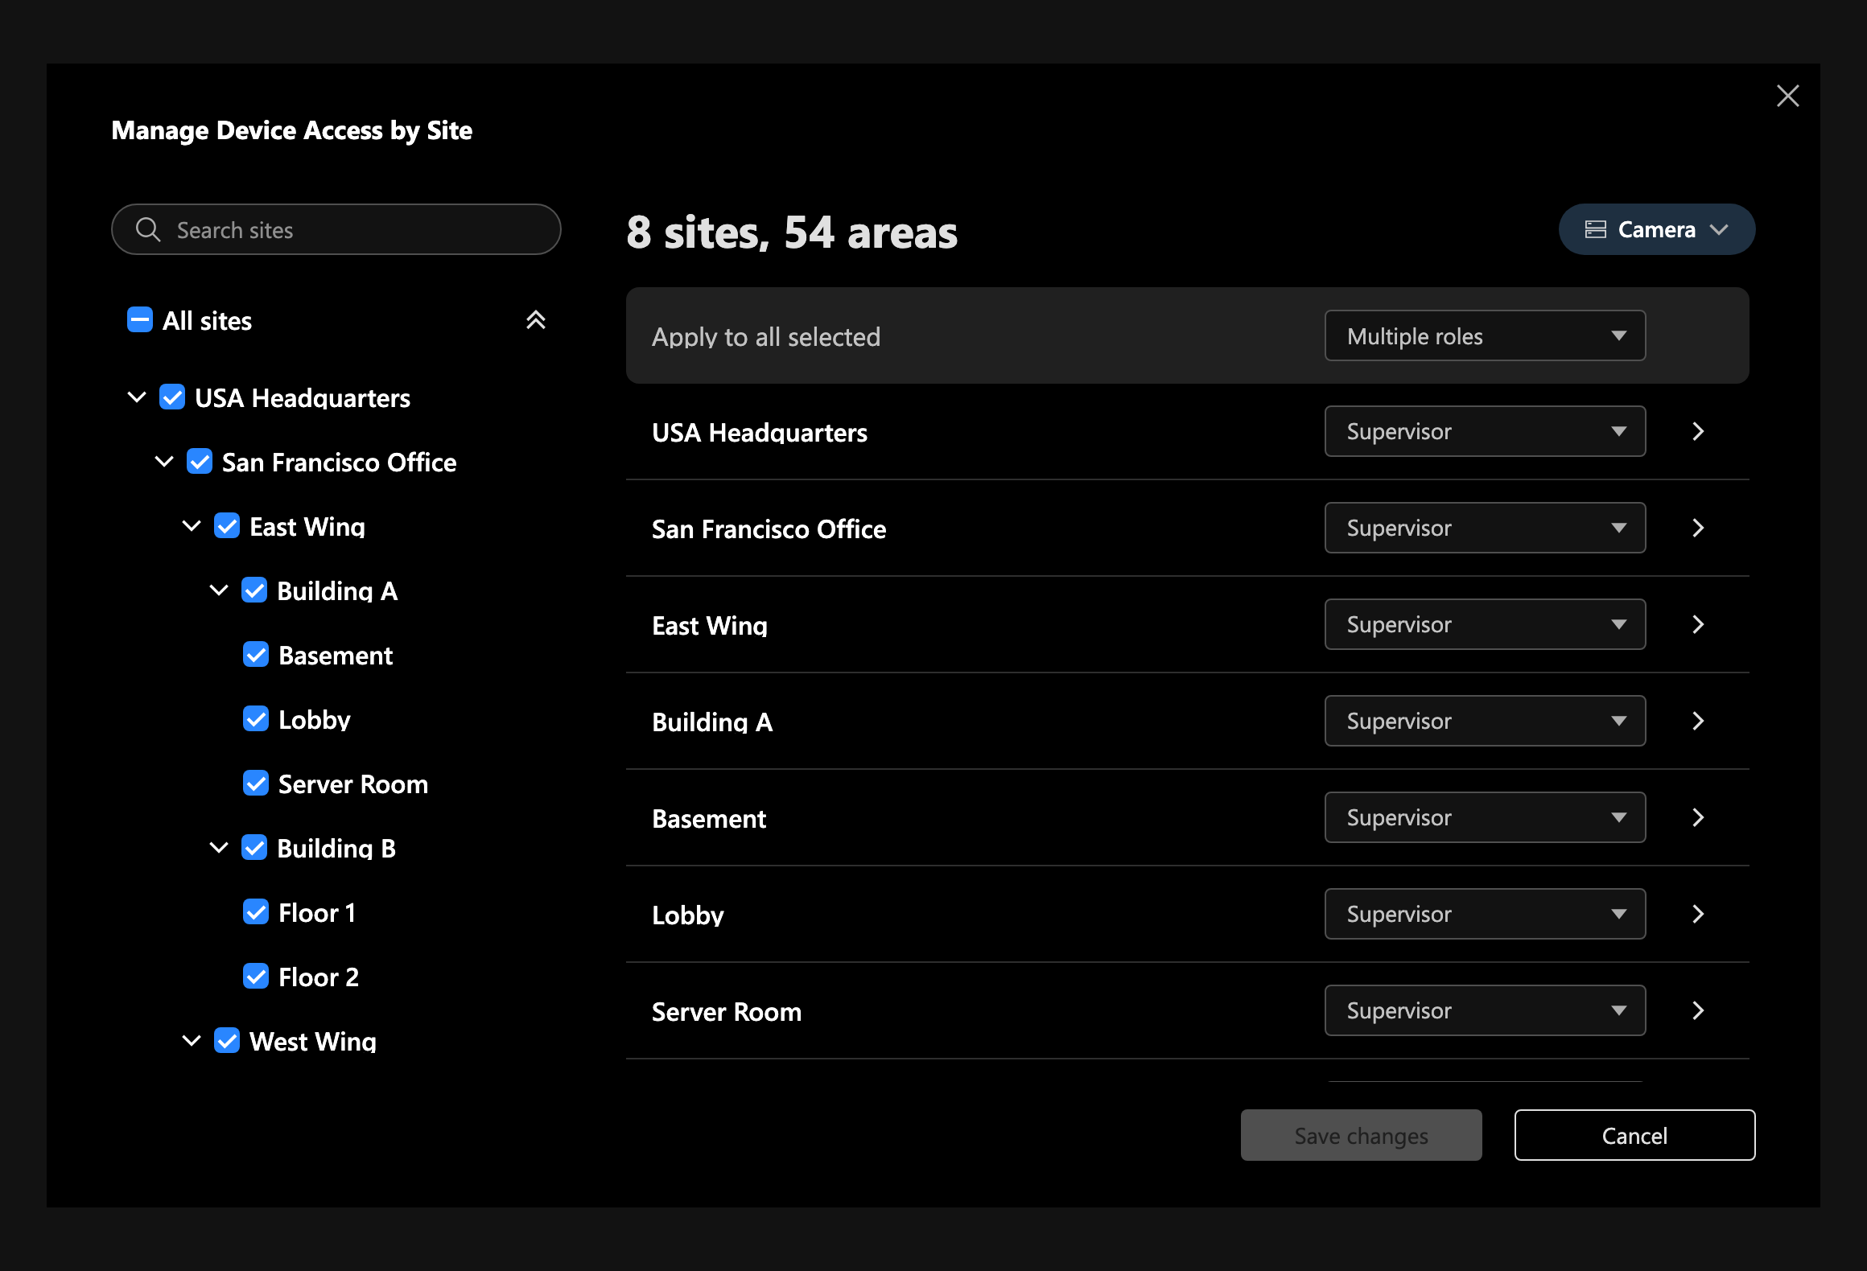Screen dimensions: 1867x1271
Task: Select 'West Wing' in the site tree
Action: (313, 1042)
